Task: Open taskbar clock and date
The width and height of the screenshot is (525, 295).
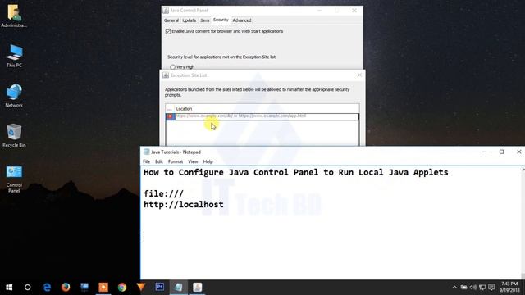Action: (509, 288)
